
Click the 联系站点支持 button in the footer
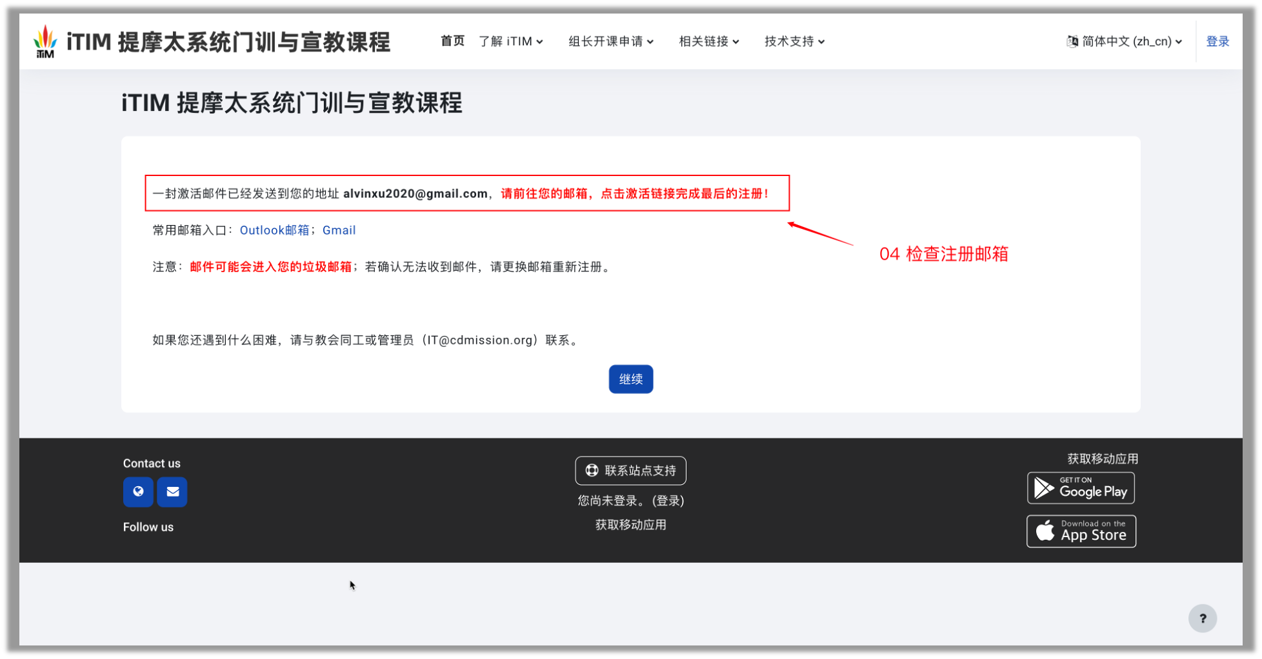[x=630, y=471]
